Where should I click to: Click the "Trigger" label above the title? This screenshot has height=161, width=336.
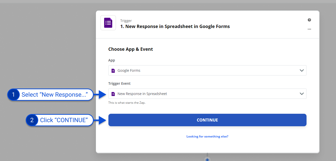click(126, 21)
